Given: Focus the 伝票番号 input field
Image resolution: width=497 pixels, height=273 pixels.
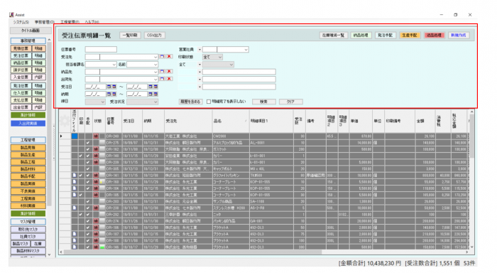Looking at the screenshot, I should (101, 49).
